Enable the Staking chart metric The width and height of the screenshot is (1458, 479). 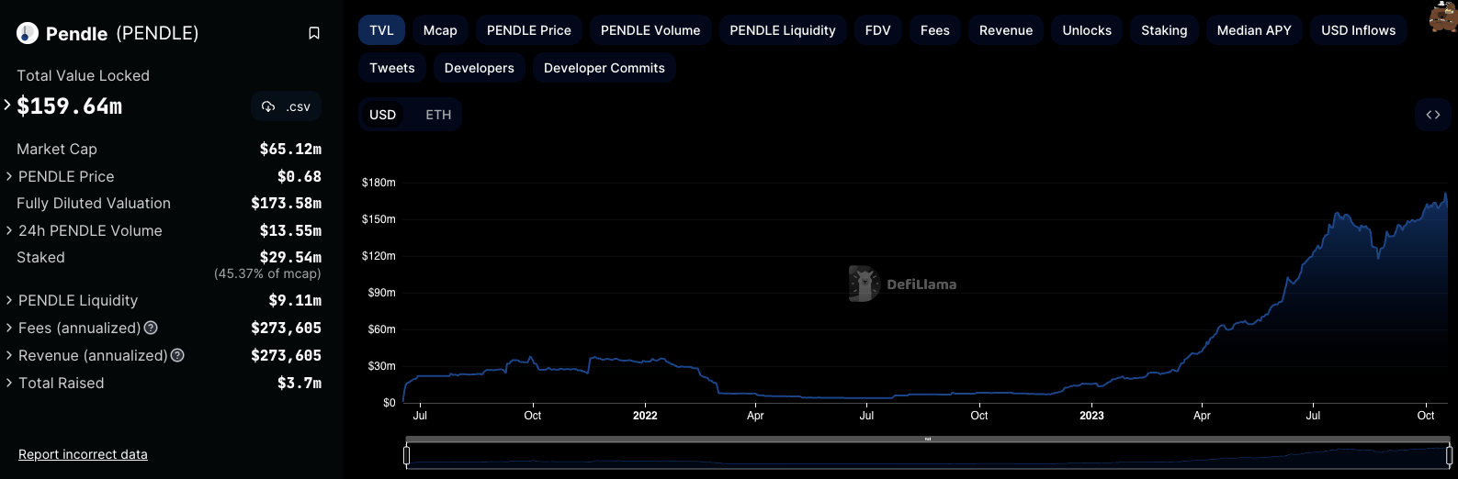pyautogui.click(x=1164, y=30)
